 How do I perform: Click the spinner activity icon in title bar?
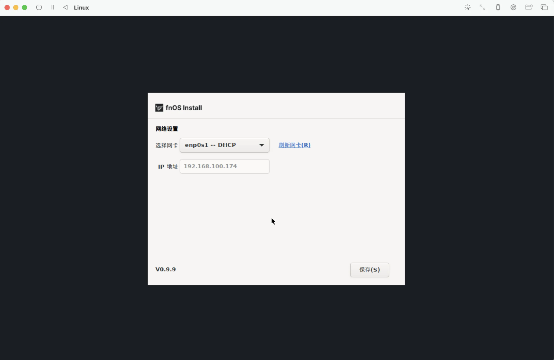coord(468,7)
